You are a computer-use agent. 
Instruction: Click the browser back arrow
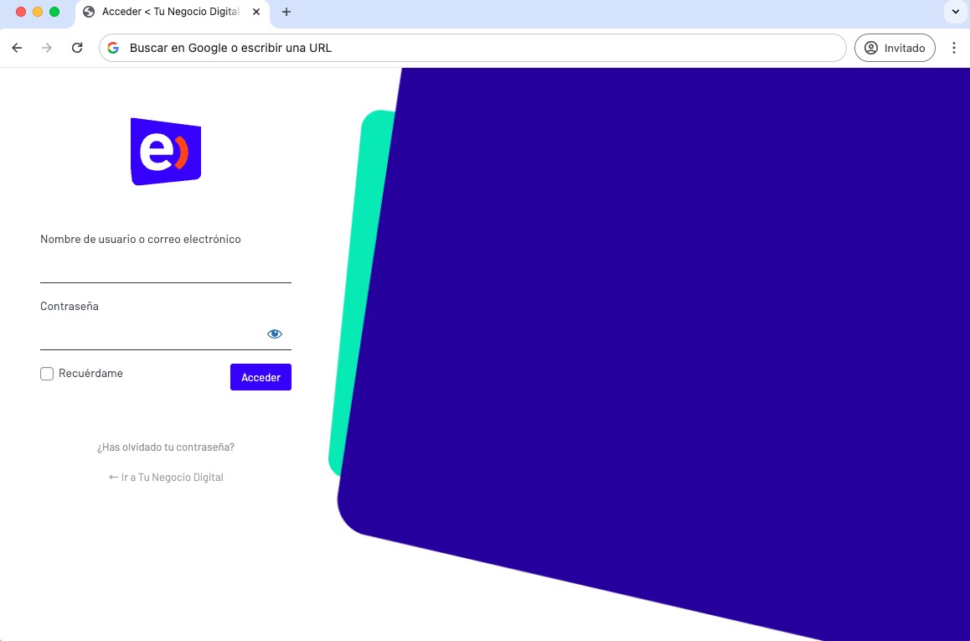coord(17,48)
